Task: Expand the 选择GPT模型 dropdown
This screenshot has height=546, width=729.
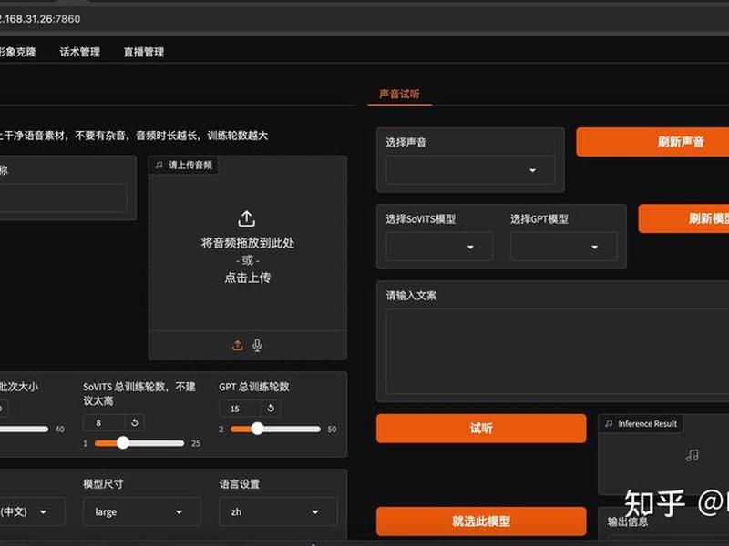Action: pos(563,247)
